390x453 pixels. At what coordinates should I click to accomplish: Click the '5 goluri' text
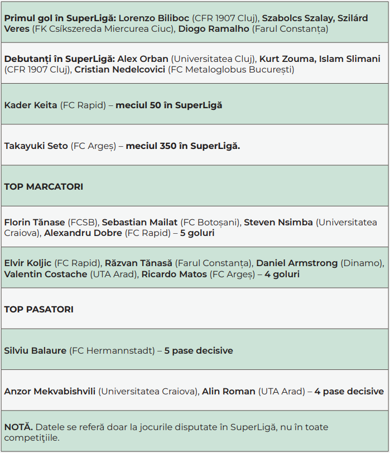coord(197,233)
